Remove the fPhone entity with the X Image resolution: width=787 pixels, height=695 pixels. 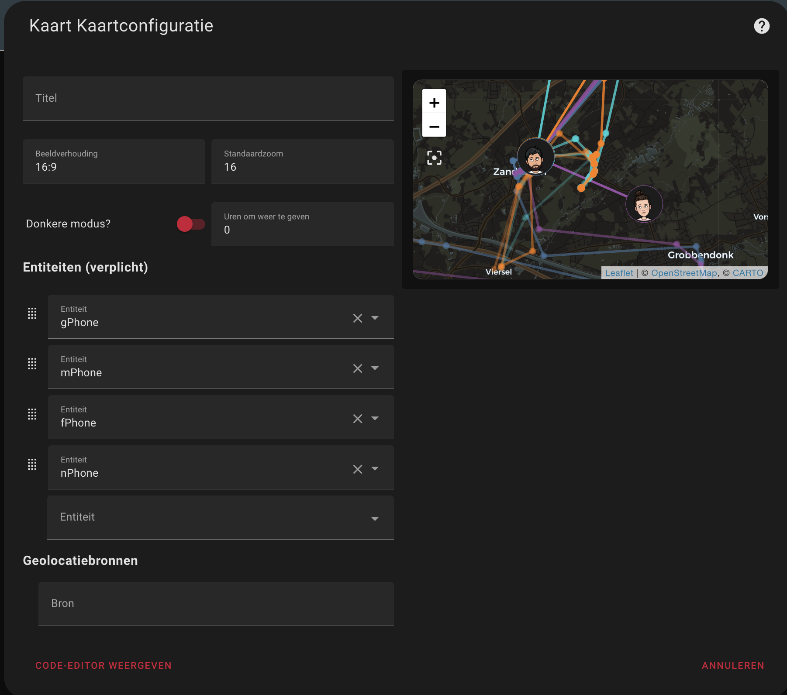click(x=358, y=419)
